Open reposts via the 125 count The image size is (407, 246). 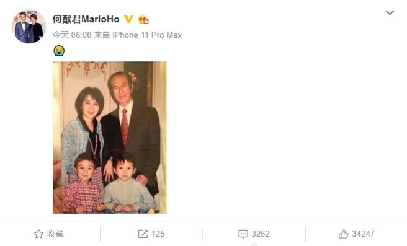158,234
